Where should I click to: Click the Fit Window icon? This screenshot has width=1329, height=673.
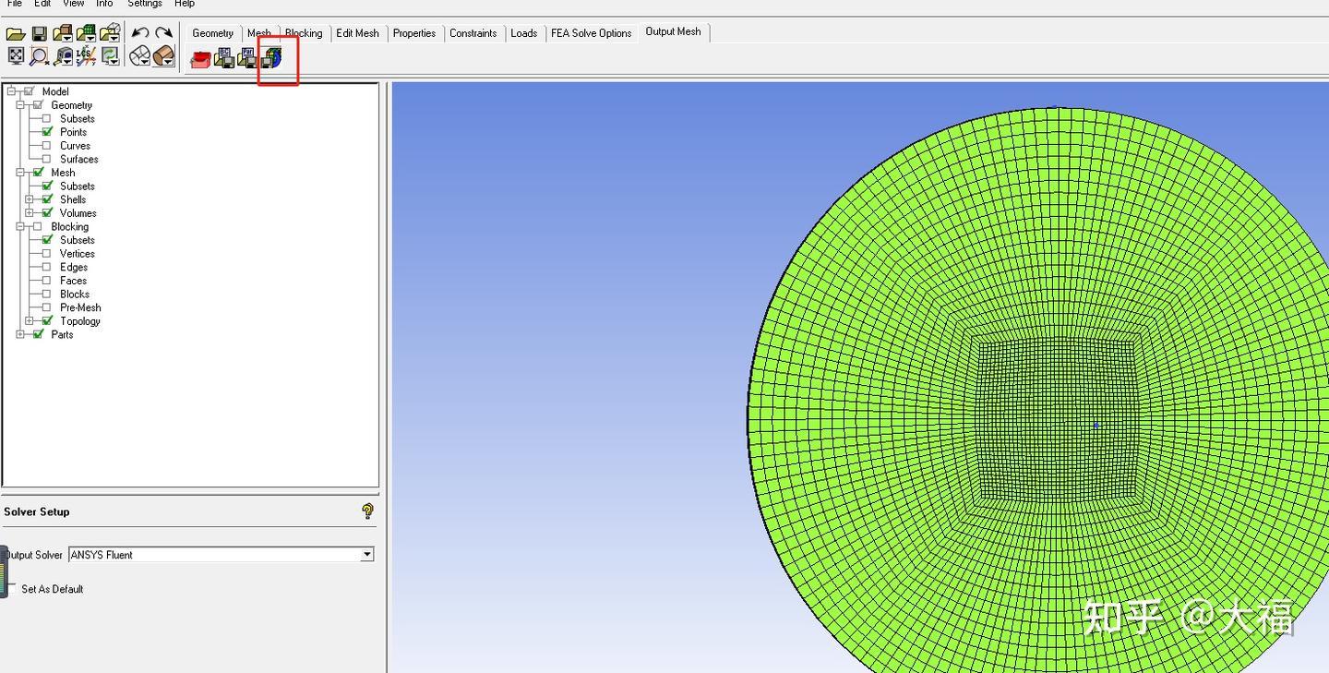(x=16, y=56)
